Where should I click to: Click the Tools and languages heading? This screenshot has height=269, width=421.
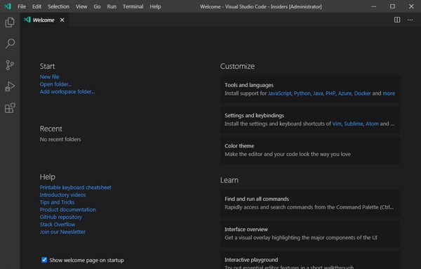[x=249, y=85]
